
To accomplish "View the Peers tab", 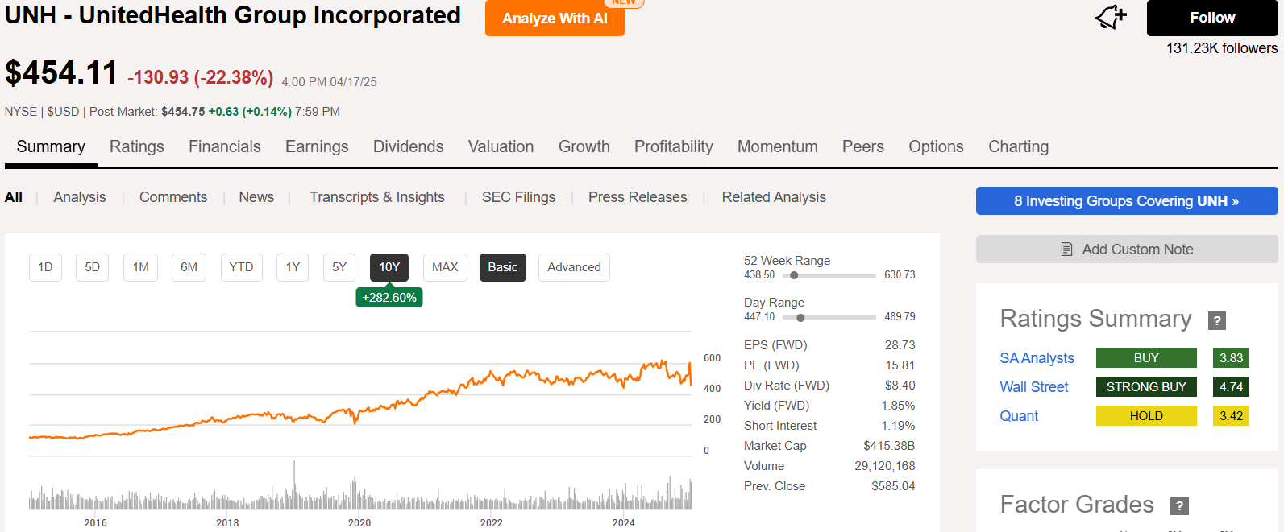I will [x=863, y=146].
